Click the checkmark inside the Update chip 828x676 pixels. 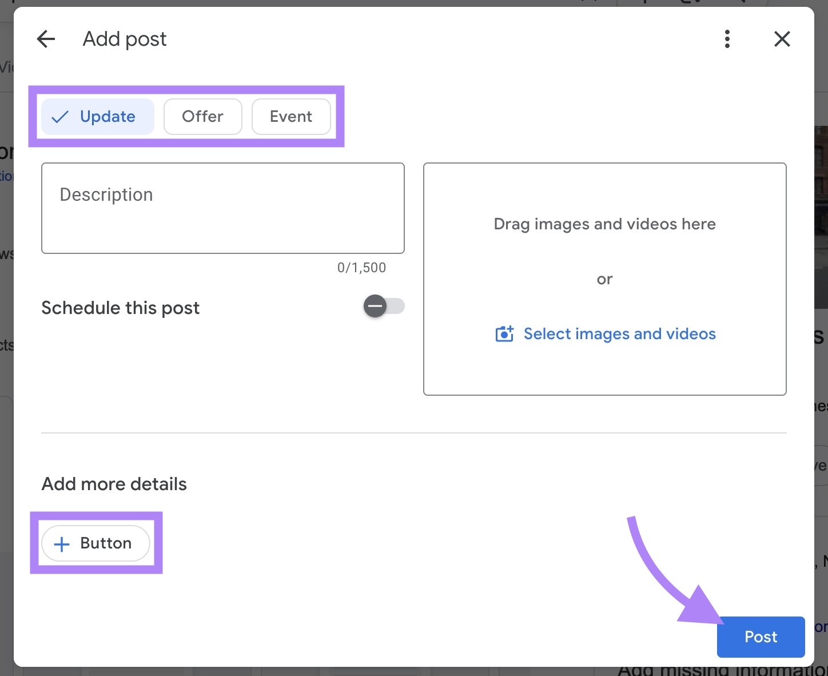59,116
